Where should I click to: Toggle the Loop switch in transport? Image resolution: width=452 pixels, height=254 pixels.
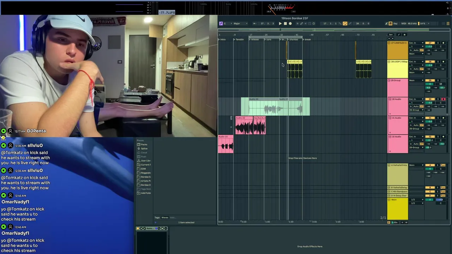pyautogui.click(x=345, y=24)
